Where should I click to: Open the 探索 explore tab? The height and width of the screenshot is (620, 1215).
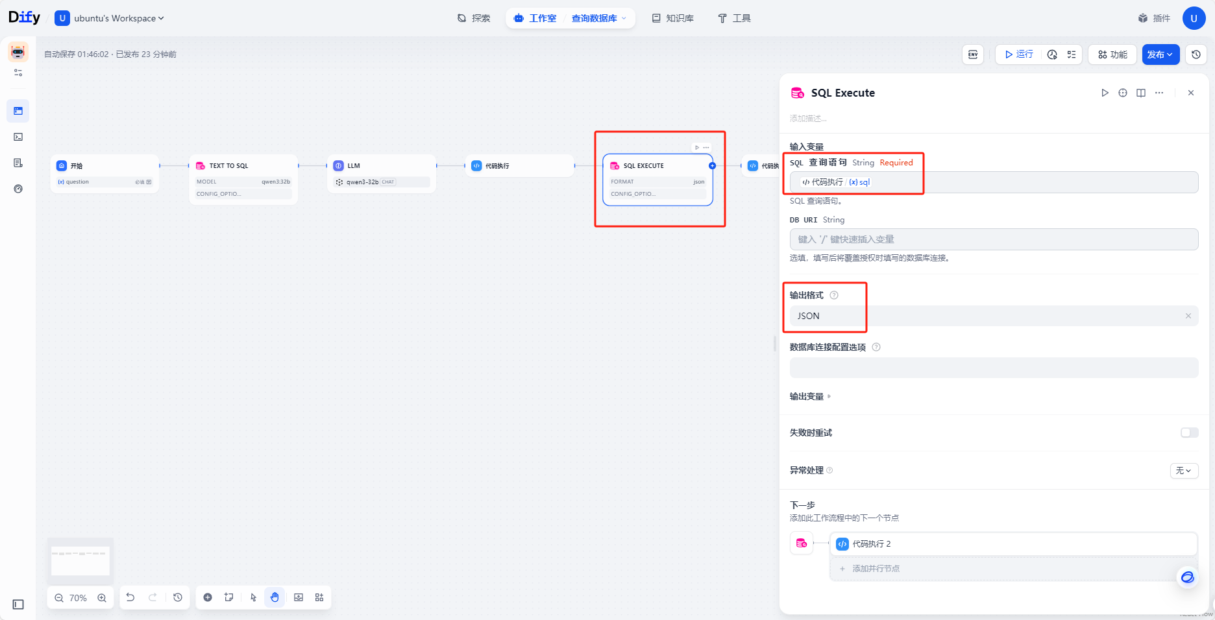pos(474,18)
